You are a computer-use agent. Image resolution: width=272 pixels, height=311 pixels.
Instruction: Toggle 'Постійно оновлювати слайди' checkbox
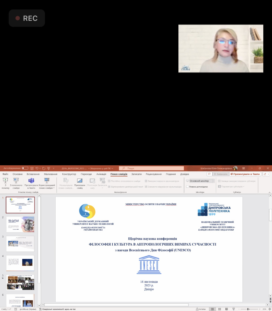tap(109, 181)
